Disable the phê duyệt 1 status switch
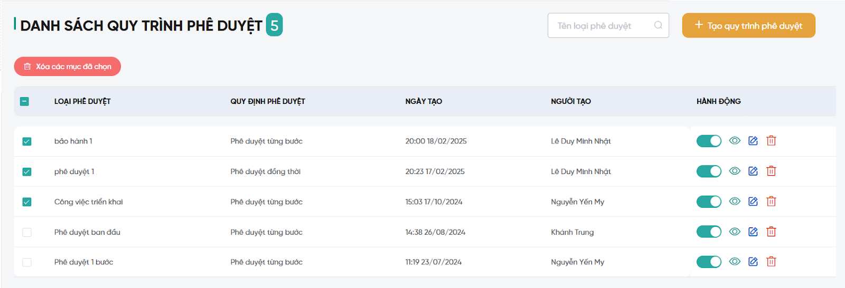The width and height of the screenshot is (845, 288). [709, 171]
